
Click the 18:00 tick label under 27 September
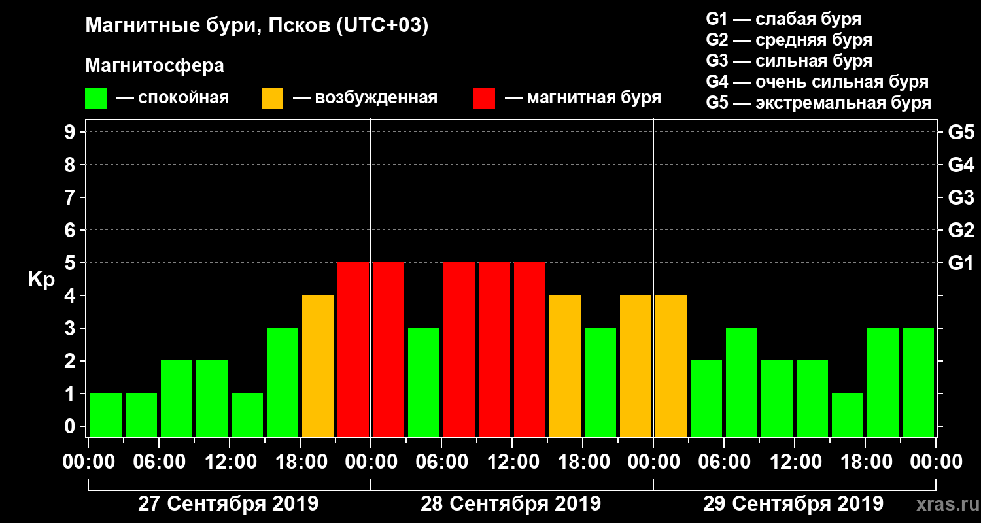tap(300, 462)
